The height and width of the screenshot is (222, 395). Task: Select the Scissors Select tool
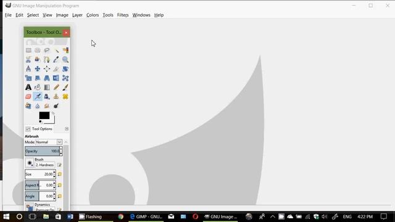(x=28, y=60)
